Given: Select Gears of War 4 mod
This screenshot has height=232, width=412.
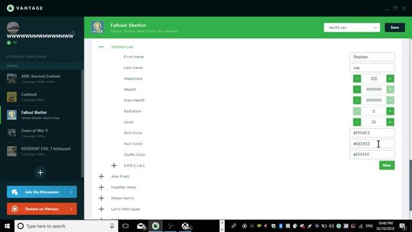Looking at the screenshot, I should pos(41,133).
